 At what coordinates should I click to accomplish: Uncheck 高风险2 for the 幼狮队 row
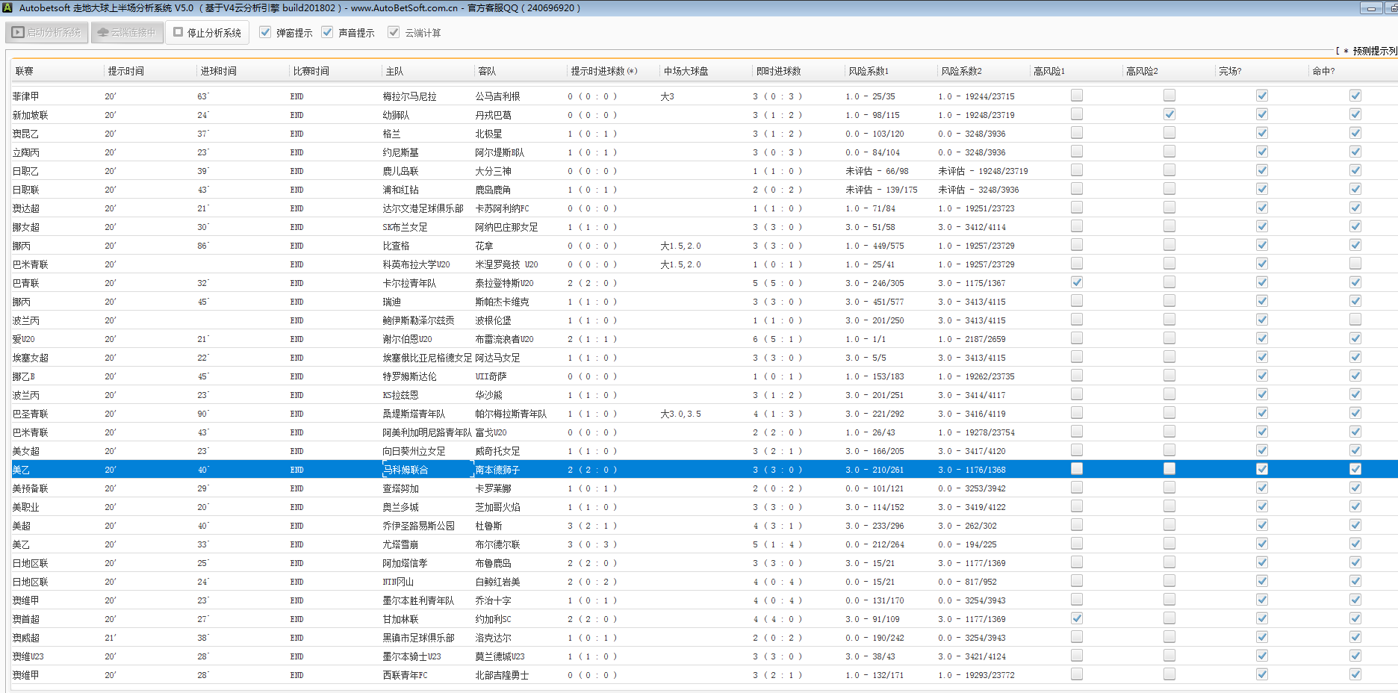coord(1169,114)
